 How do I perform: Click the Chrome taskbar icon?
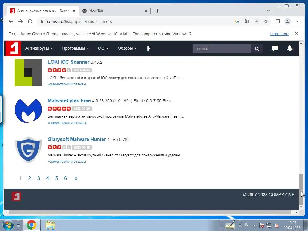(x=31, y=225)
